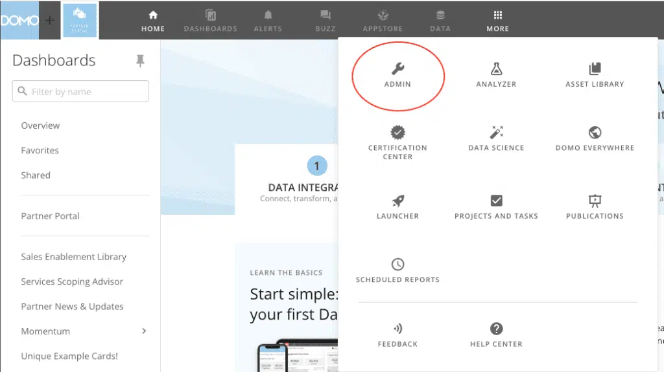The image size is (664, 372).
Task: Click the DATA INTEGRA heading text
Action: coord(303,187)
